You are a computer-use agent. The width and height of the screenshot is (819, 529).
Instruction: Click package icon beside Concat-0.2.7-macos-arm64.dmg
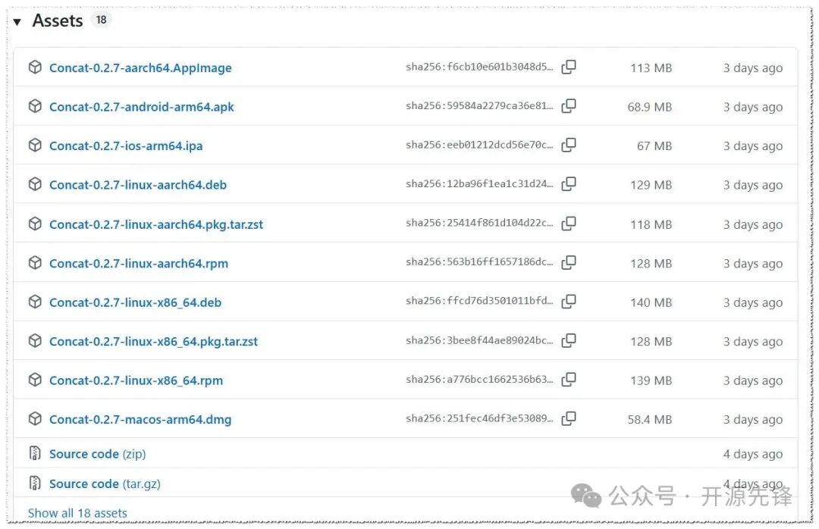click(35, 419)
